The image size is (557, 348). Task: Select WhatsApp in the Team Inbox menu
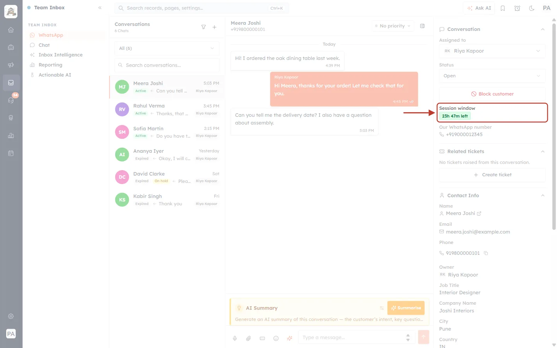(x=66, y=35)
